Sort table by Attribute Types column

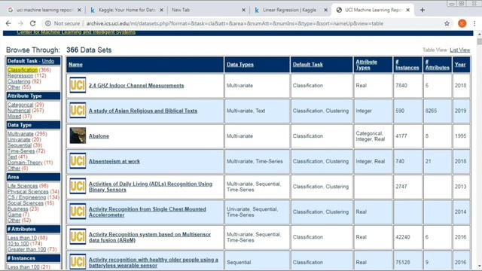tap(366, 65)
